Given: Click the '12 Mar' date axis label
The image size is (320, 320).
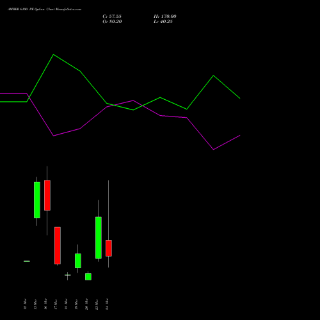Looking at the screenshot, I should click(25, 304).
